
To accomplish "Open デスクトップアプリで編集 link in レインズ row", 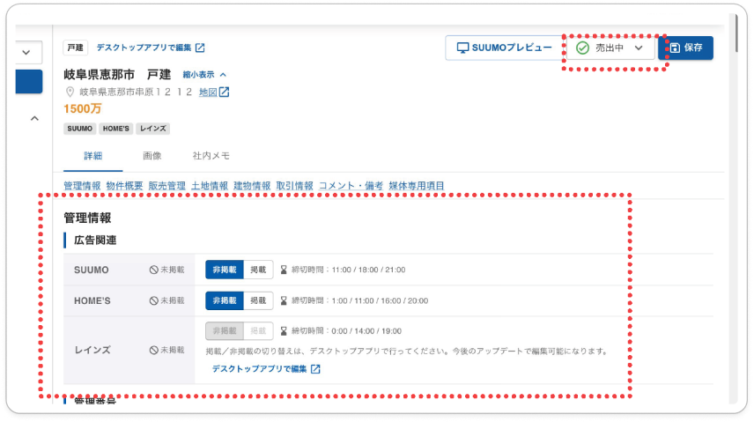I will click(259, 368).
